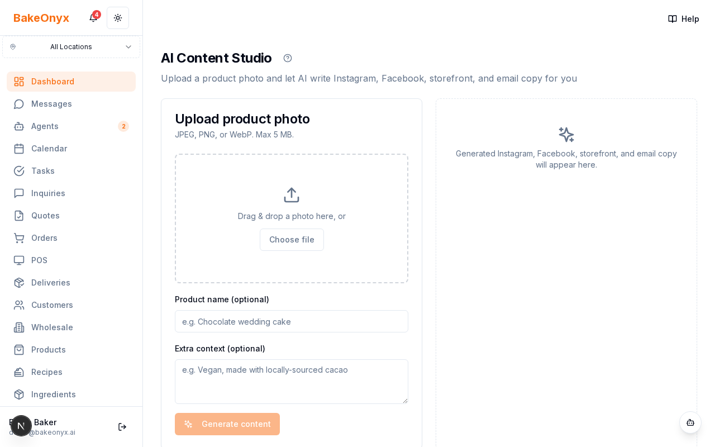The height and width of the screenshot is (447, 715).
Task: Toggle light mode with the sun button
Action: click(117, 18)
